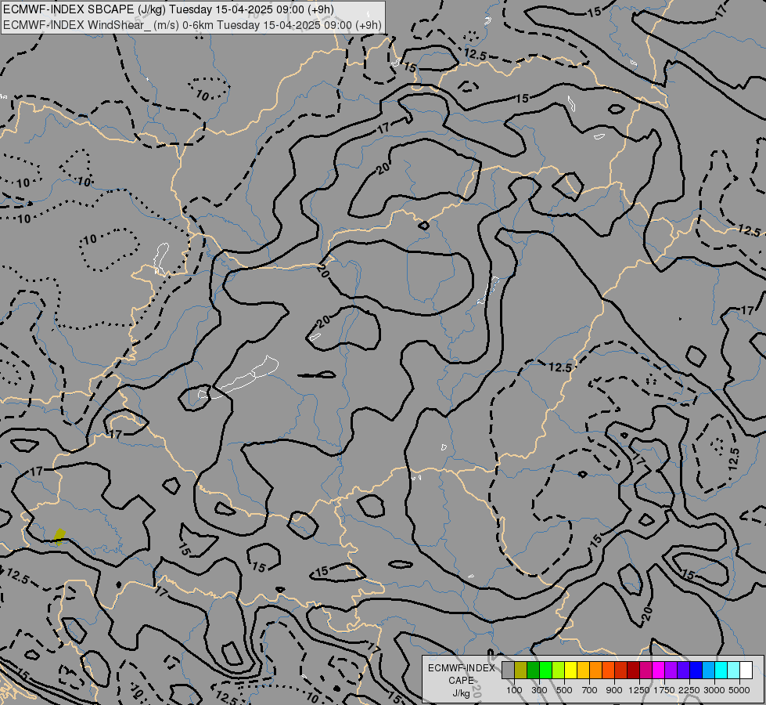The width and height of the screenshot is (766, 705).
Task: Pick the cyan legend swatch
Action: (721, 671)
